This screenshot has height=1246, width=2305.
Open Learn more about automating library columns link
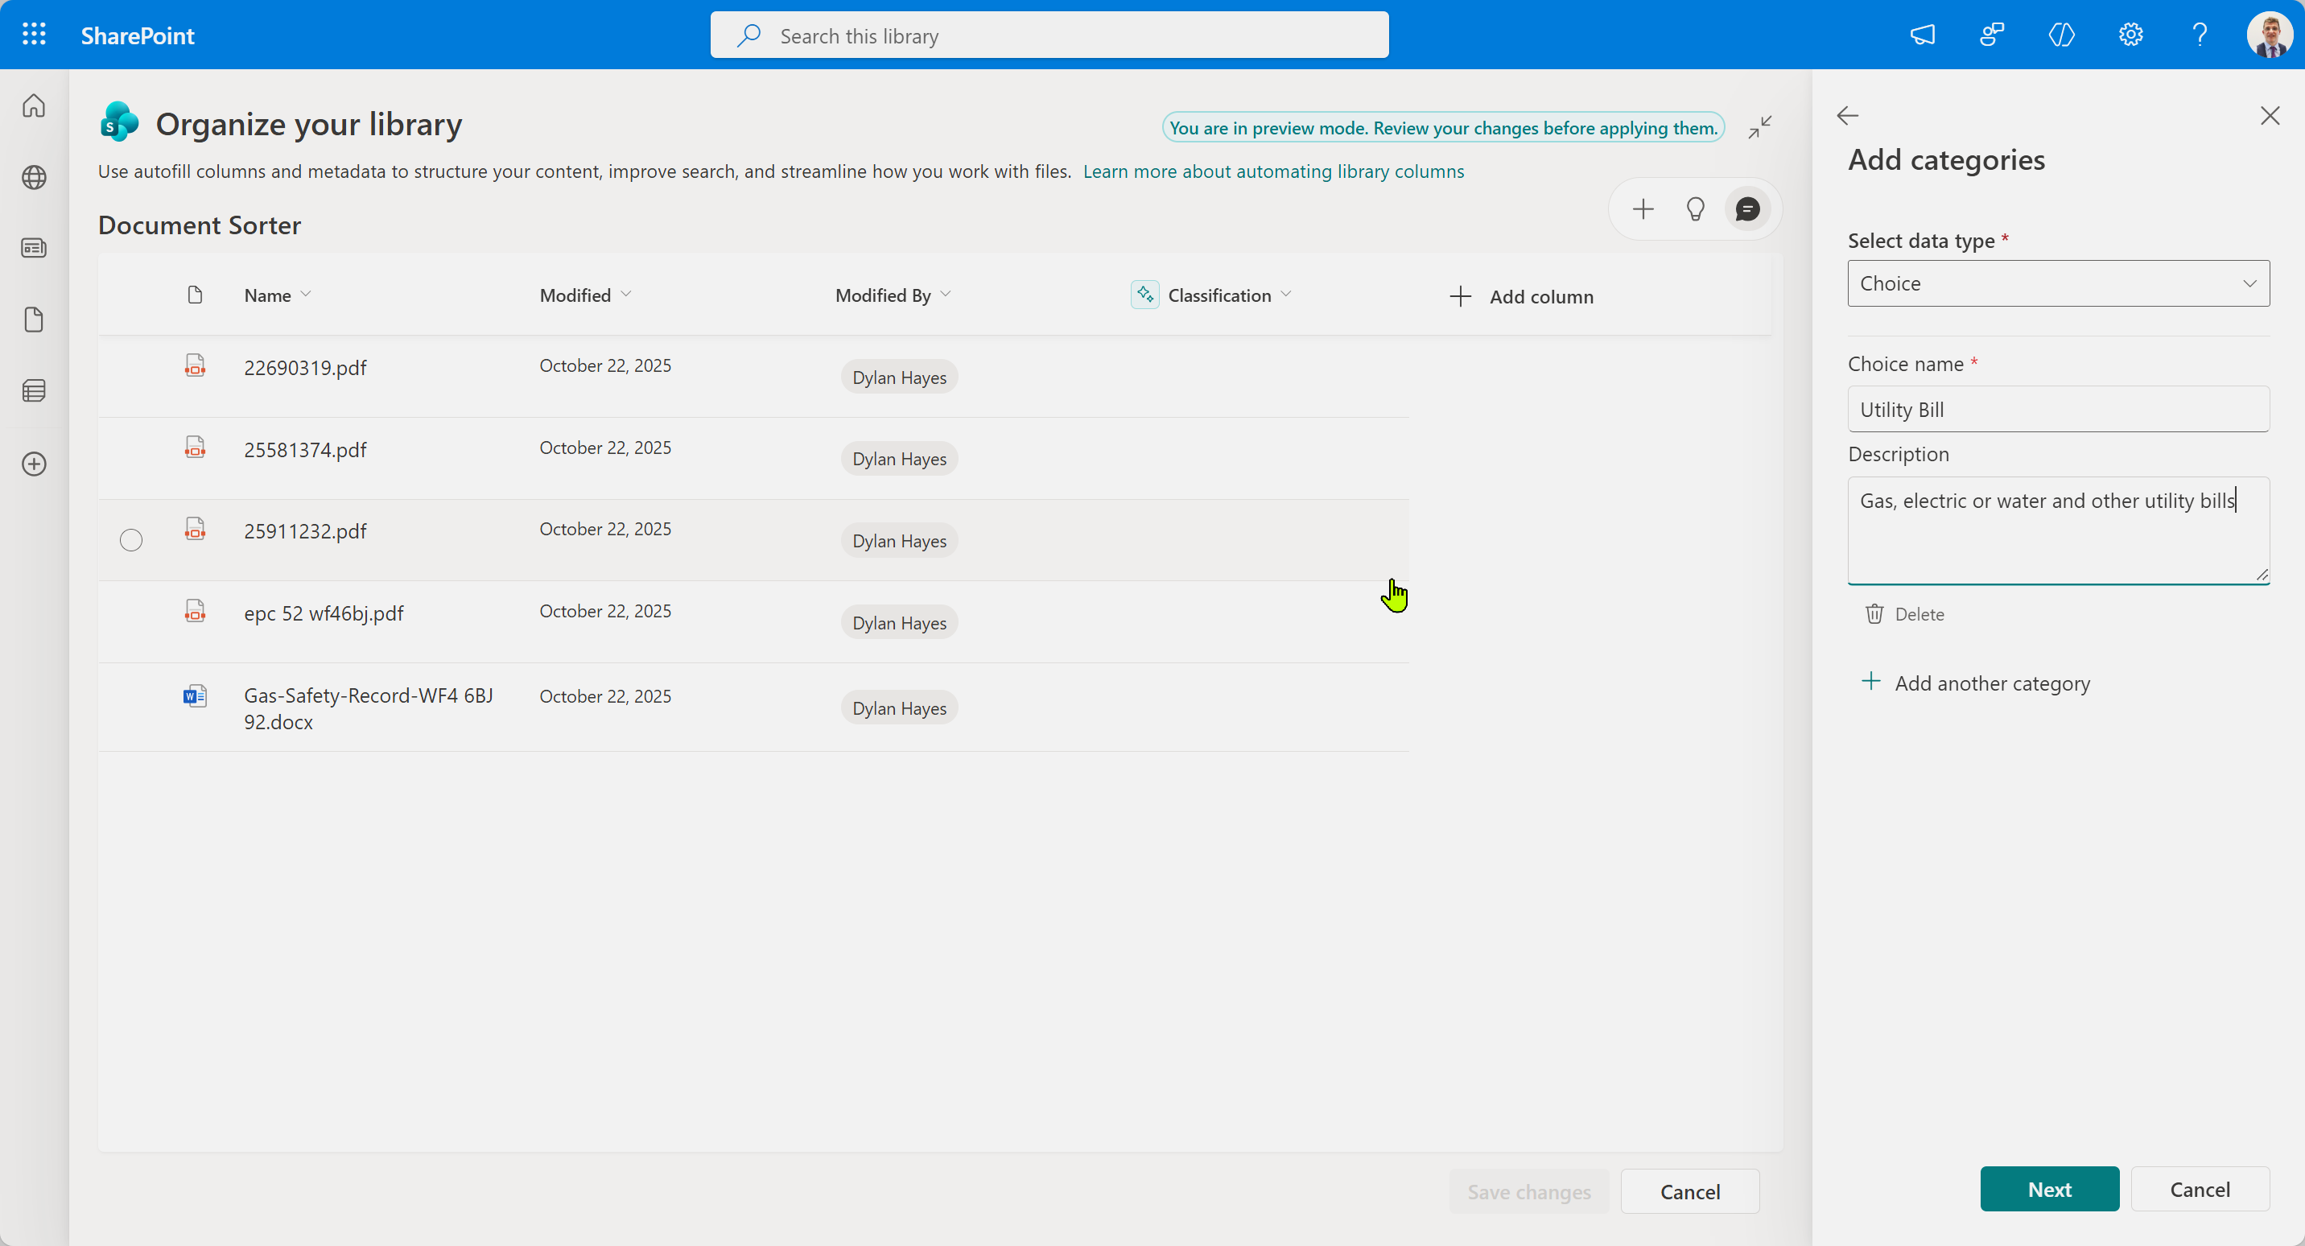(x=1272, y=171)
